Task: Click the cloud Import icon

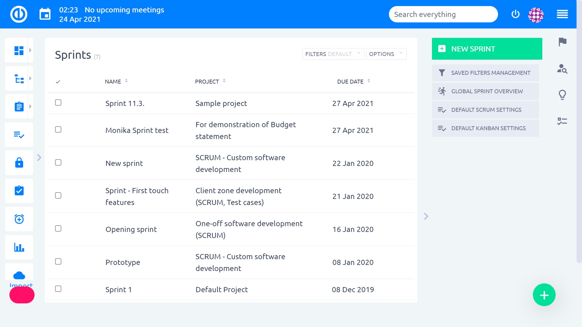Action: point(19,275)
